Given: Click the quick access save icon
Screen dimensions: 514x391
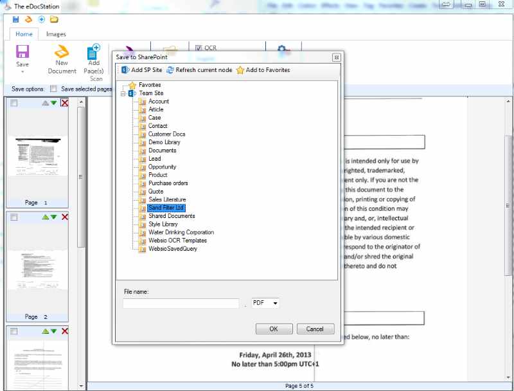Looking at the screenshot, I should pyautogui.click(x=15, y=20).
